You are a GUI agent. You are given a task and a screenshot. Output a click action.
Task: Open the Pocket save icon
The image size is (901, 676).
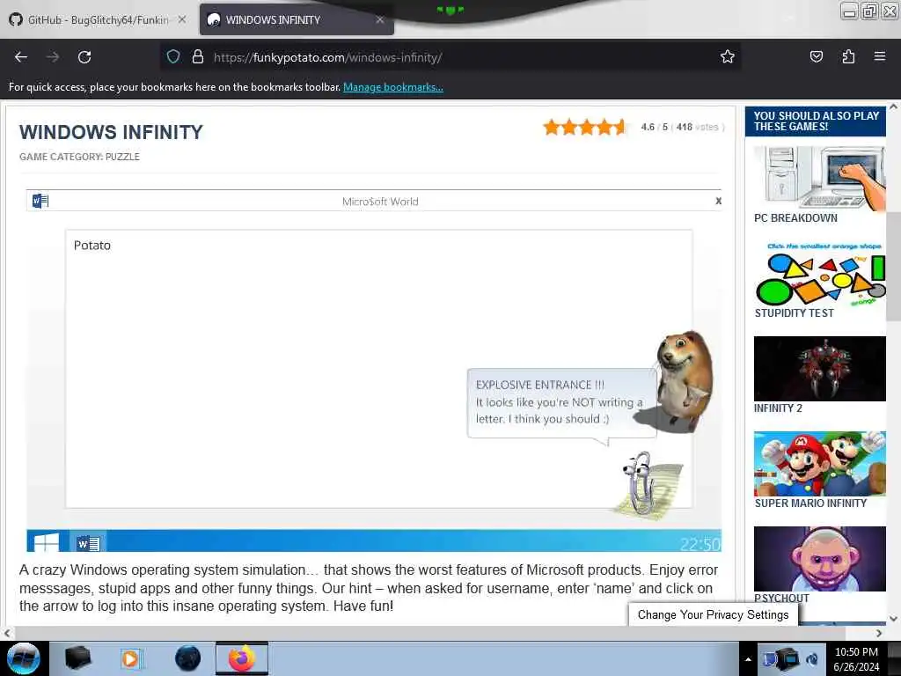[816, 56]
